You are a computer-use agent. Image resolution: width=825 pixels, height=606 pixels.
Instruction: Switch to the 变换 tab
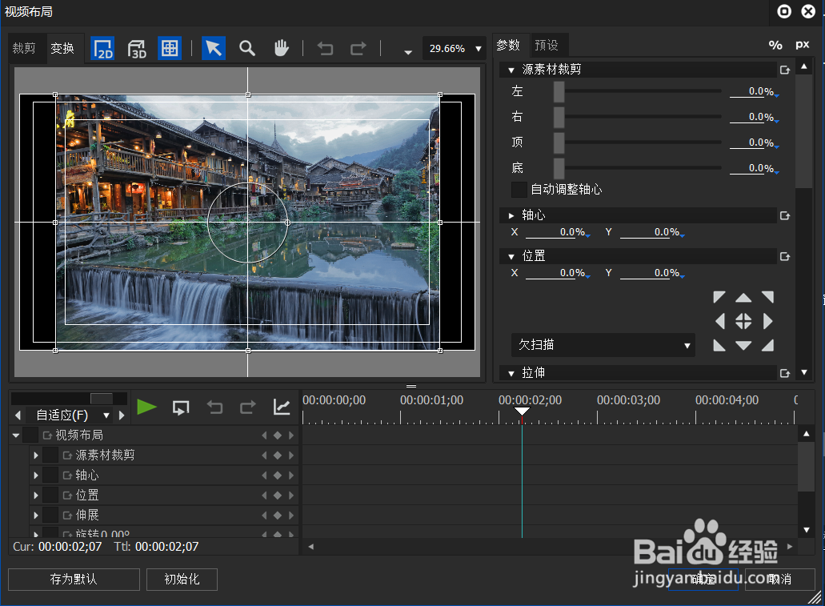click(62, 49)
